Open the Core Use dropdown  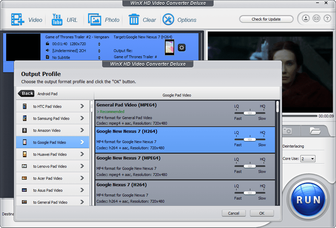[308, 159]
